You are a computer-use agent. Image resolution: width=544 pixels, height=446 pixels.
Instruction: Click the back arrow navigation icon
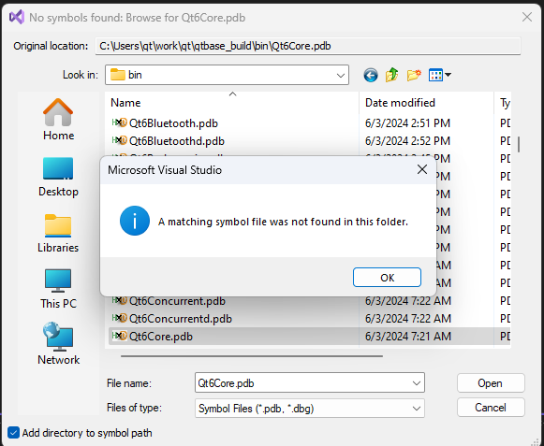(x=370, y=75)
